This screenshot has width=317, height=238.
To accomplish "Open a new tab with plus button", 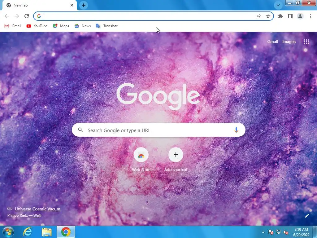I will pyautogui.click(x=84, y=5).
